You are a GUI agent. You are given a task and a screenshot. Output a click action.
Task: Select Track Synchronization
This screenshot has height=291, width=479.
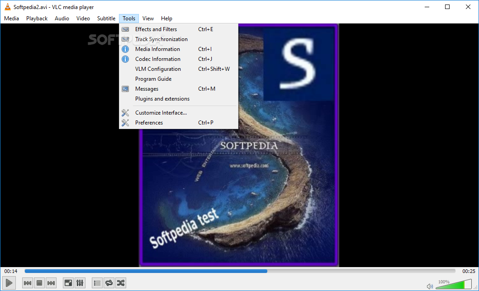point(178,39)
